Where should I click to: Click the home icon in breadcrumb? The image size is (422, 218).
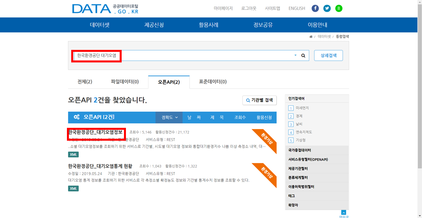[311, 37]
